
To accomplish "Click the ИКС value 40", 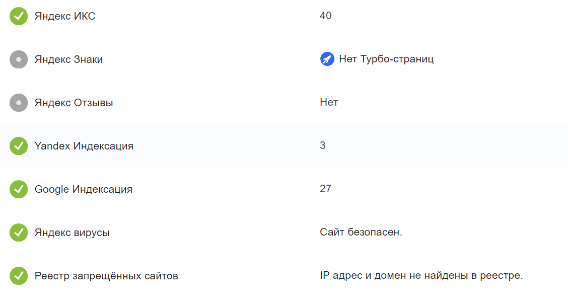I will click(x=325, y=16).
